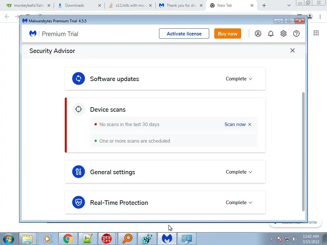Click the General settings tools icon
Screen dimensions: 327x245
point(79,172)
